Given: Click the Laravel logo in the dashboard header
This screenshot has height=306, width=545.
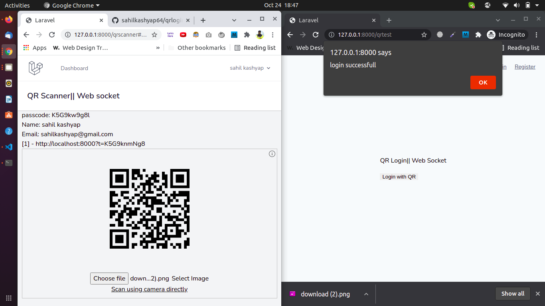Looking at the screenshot, I should pos(36,68).
